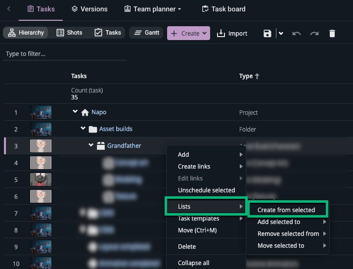Save changes with the floppy disk icon
The height and width of the screenshot is (269, 353).
267,33
